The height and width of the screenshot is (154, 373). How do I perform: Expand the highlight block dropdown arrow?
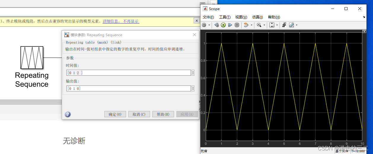[251, 25]
